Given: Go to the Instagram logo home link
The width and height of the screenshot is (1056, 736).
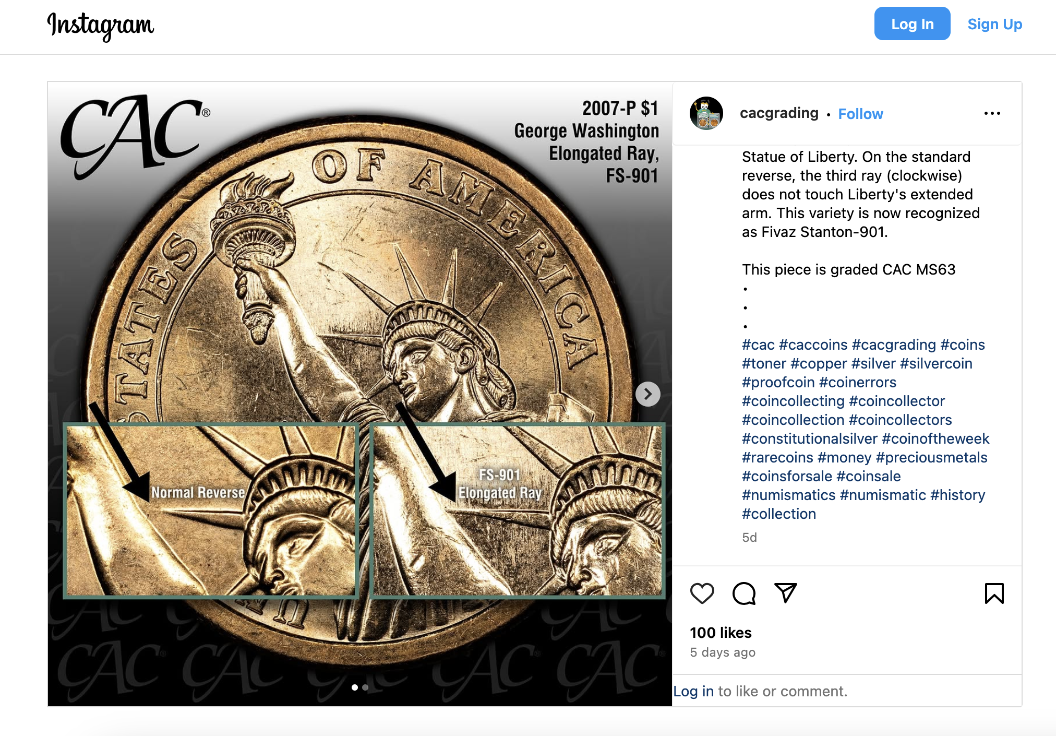Looking at the screenshot, I should [100, 26].
